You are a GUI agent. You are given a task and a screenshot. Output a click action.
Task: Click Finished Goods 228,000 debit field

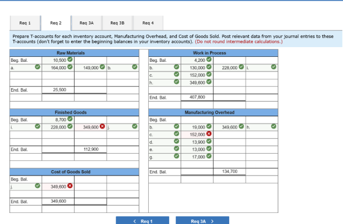[x=58, y=127]
